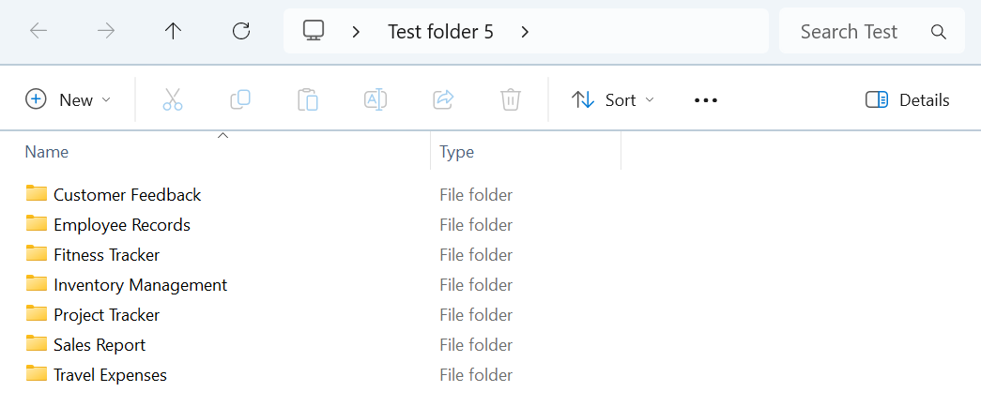This screenshot has height=407, width=981.
Task: Click the Copy icon in toolbar
Action: click(240, 99)
